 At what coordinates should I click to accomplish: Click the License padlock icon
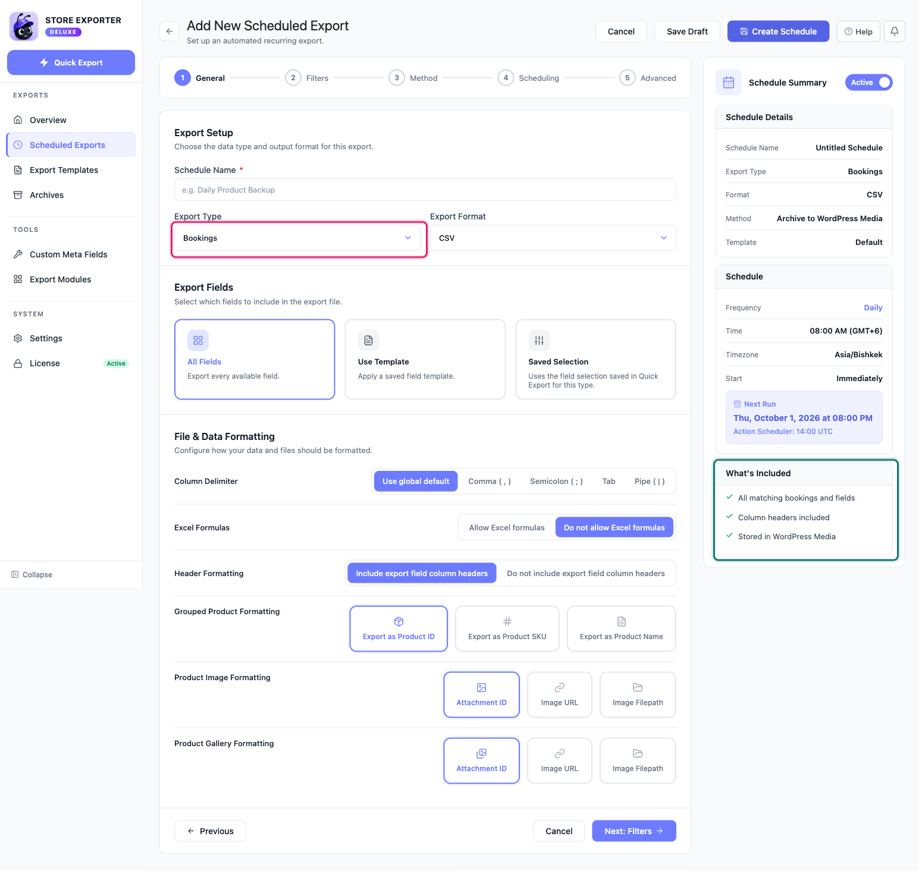click(18, 363)
